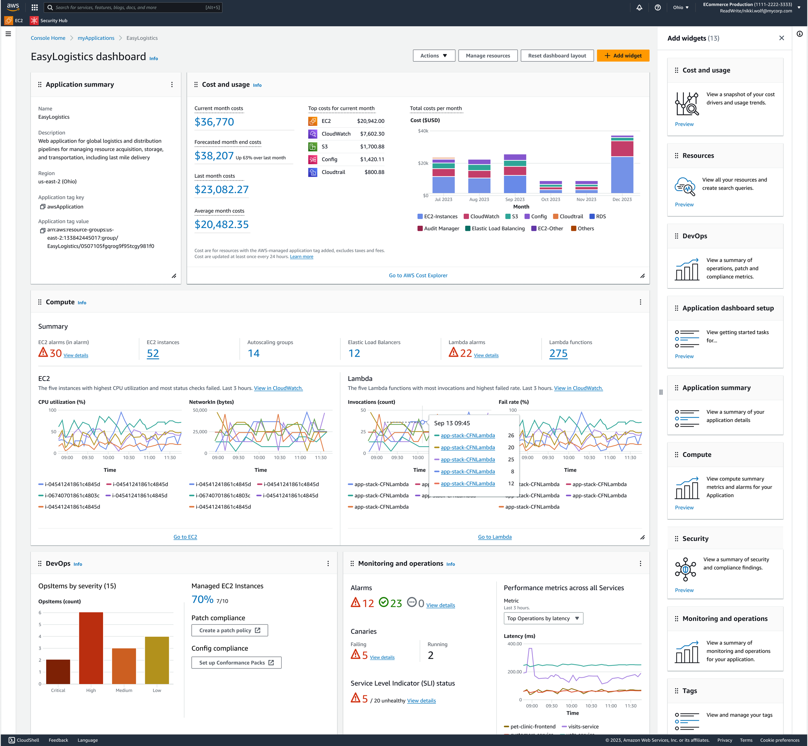Go to Console Home breadcrumb
This screenshot has height=746, width=808.
click(48, 38)
